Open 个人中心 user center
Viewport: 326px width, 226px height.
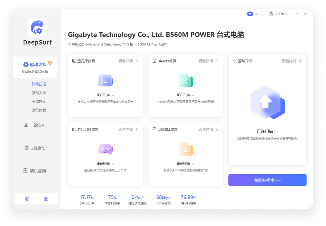278,14
